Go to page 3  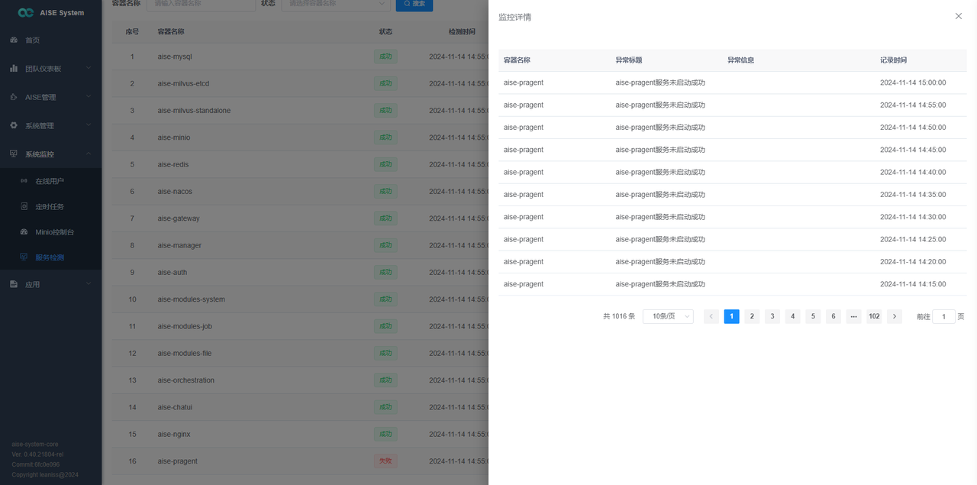772,316
